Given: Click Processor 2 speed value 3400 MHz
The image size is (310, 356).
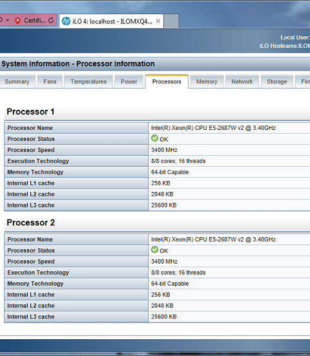Looking at the screenshot, I should 164,261.
